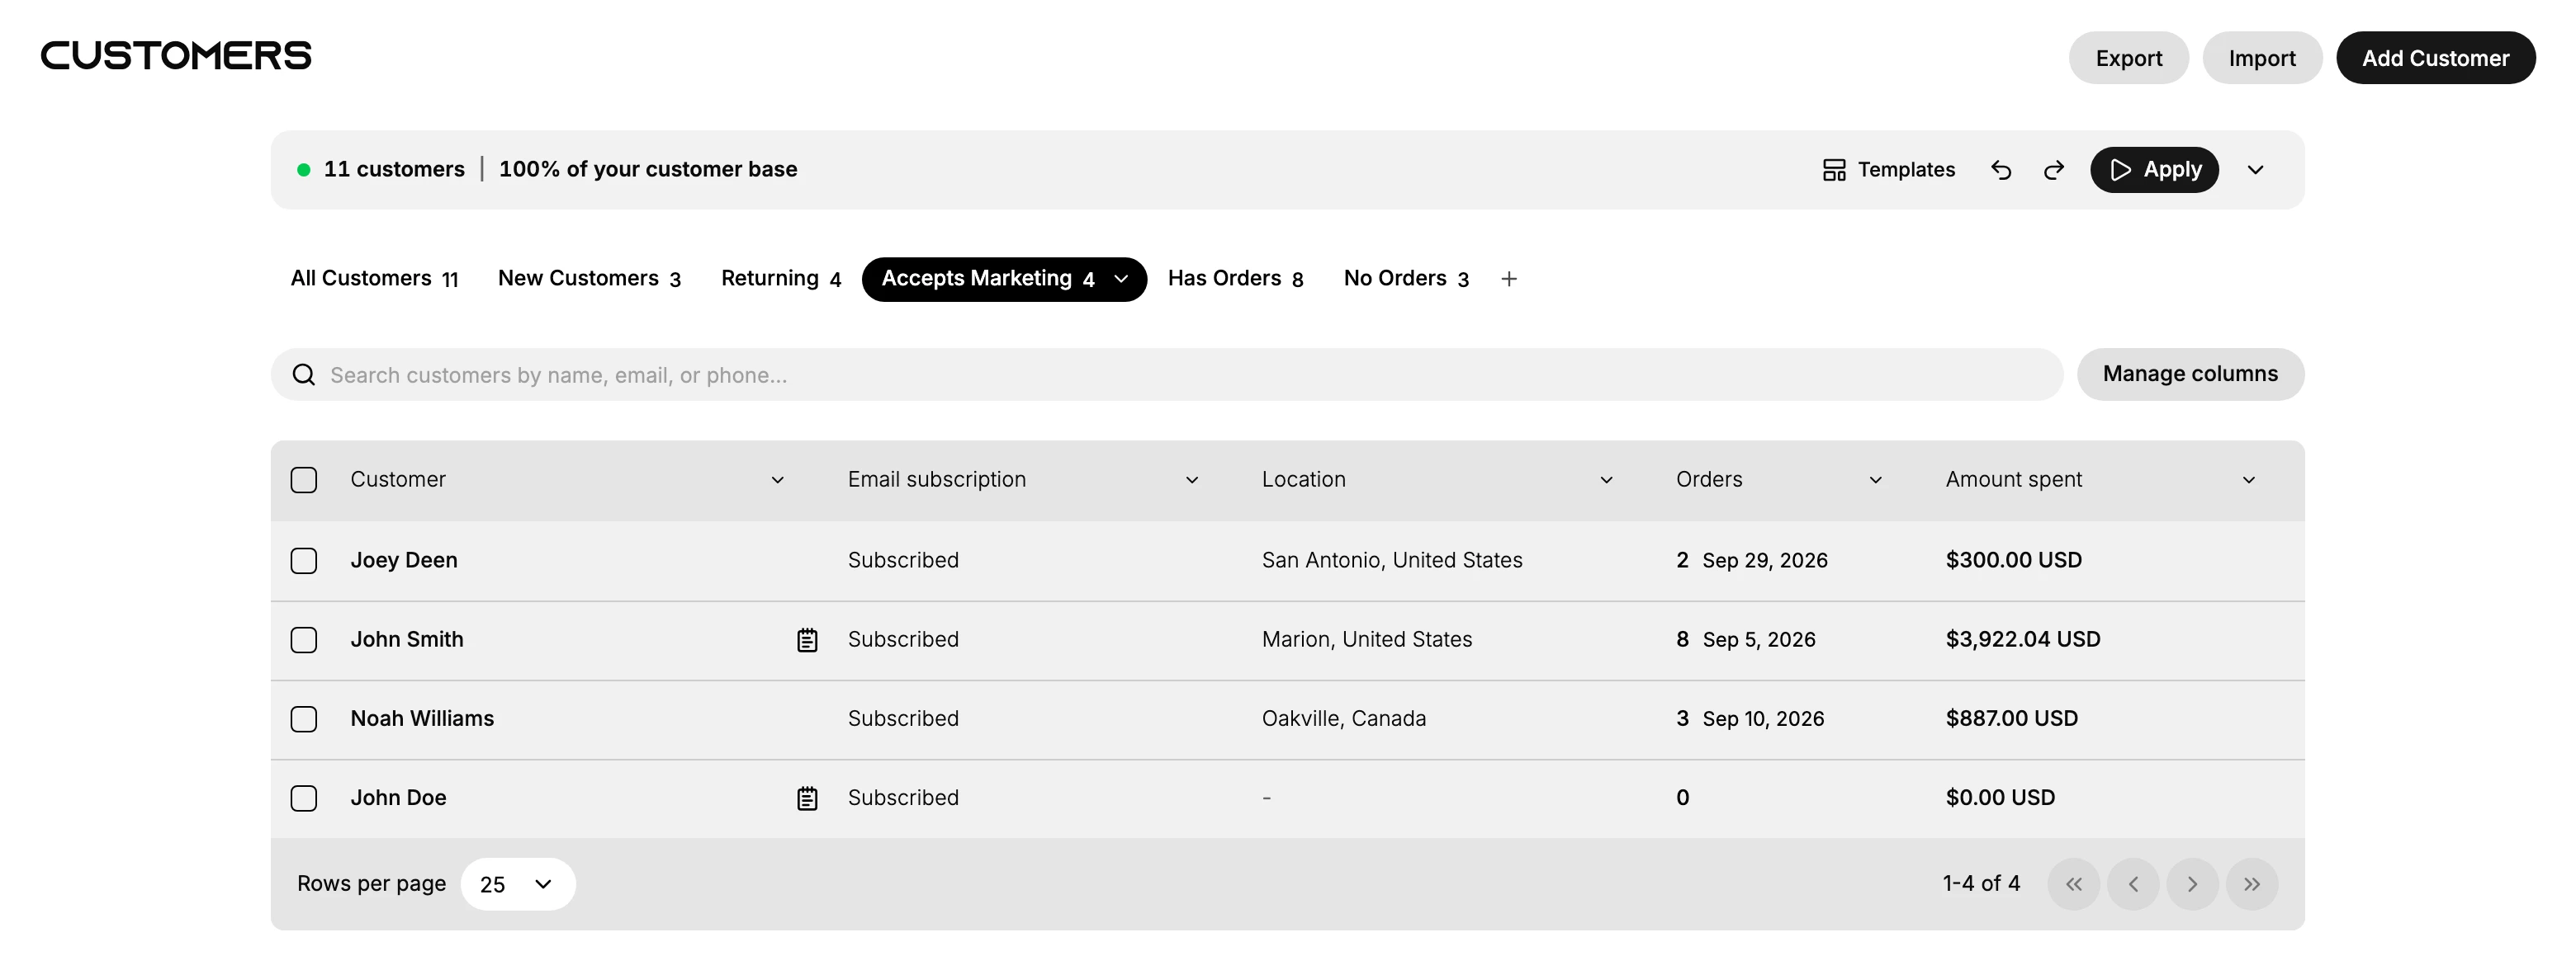This screenshot has width=2576, height=970.
Task: Go to the previous page
Action: 2133,884
